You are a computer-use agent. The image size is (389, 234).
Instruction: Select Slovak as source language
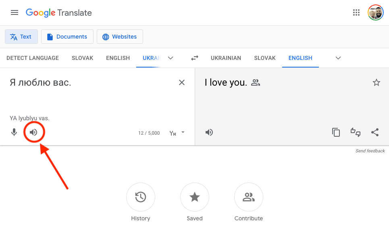82,58
